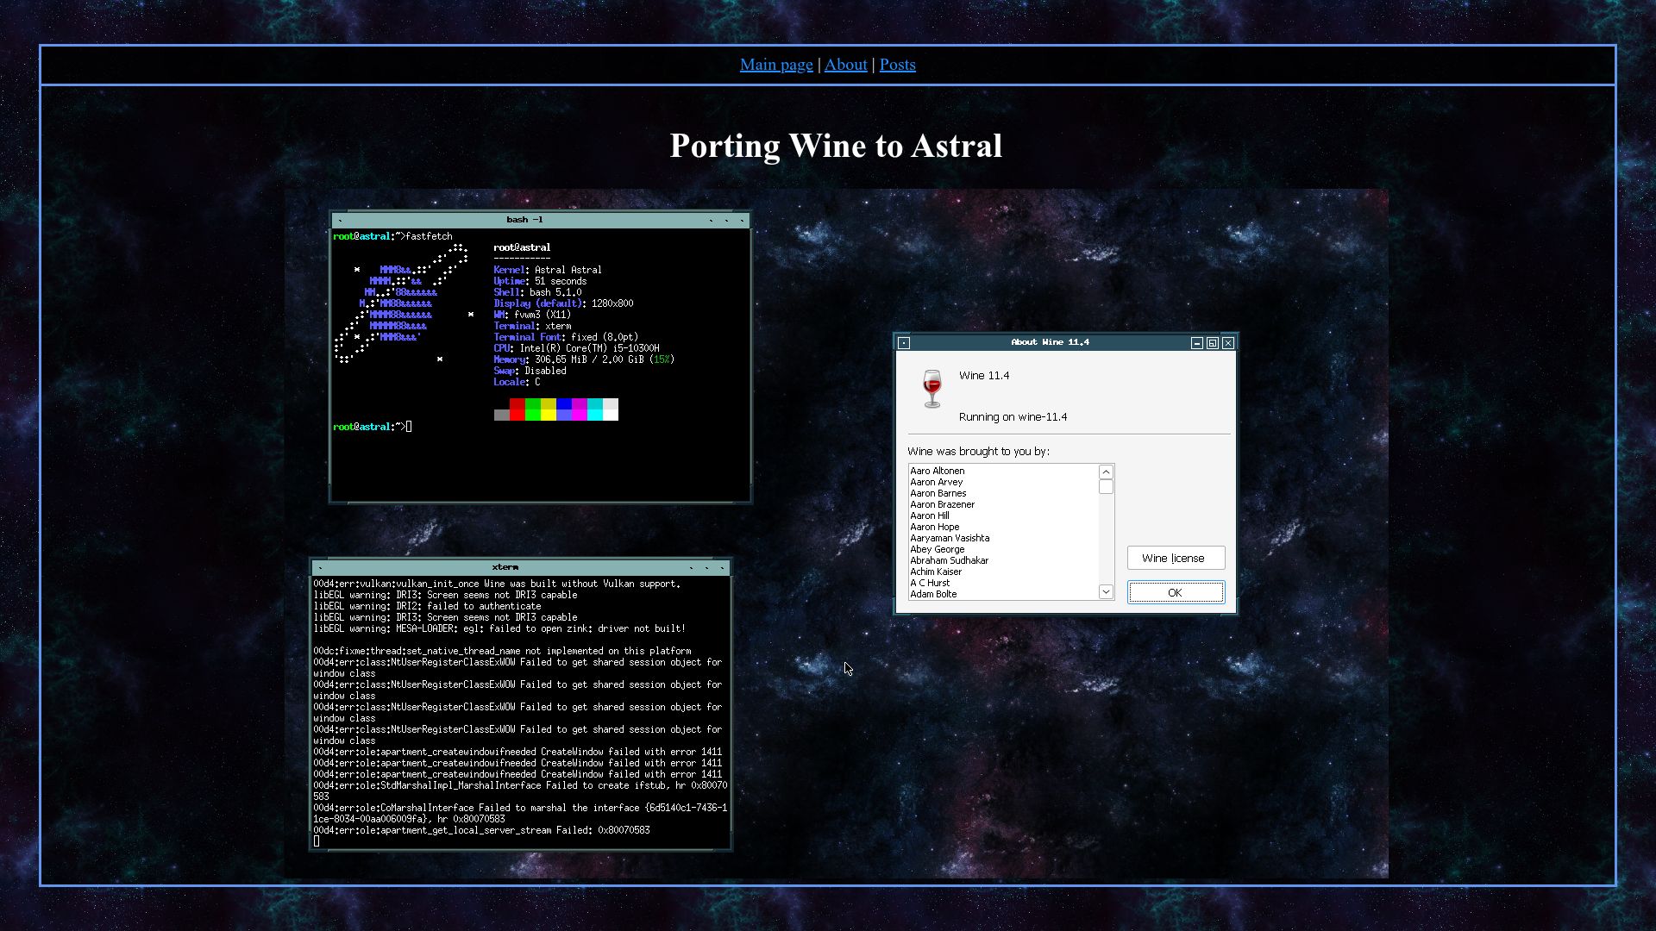The width and height of the screenshot is (1656, 931).
Task: Click the OK button in About Wine
Action: pos(1176,592)
